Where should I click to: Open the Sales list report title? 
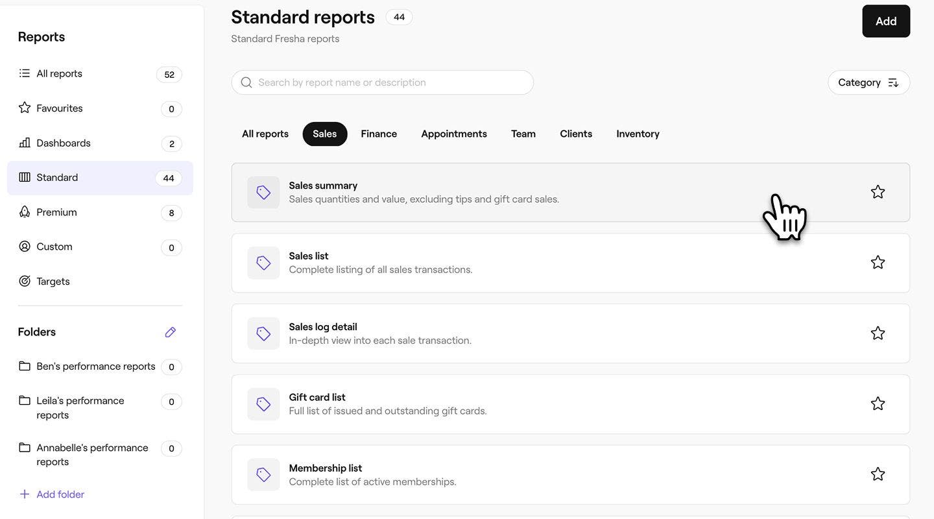pyautogui.click(x=309, y=256)
